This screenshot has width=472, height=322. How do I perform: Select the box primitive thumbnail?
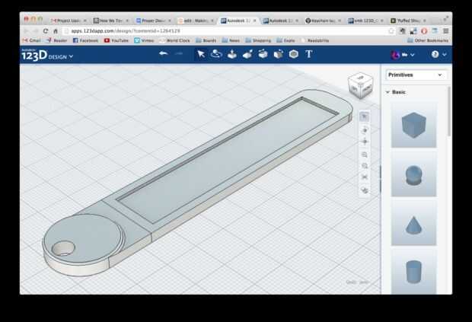tap(413, 125)
